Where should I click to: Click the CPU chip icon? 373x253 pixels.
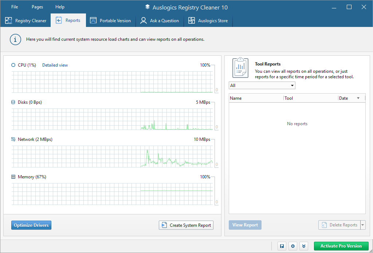13,65
